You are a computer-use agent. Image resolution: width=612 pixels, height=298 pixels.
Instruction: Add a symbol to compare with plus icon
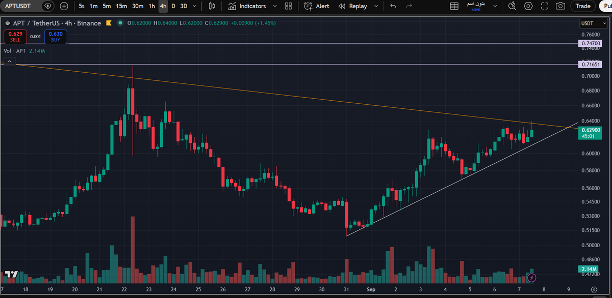point(64,6)
